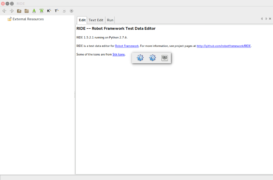Click the RIDE Robot Framework Test Data Editor heading

click(116, 28)
